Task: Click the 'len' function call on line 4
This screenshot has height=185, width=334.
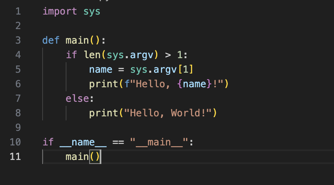Action: [x=92, y=55]
